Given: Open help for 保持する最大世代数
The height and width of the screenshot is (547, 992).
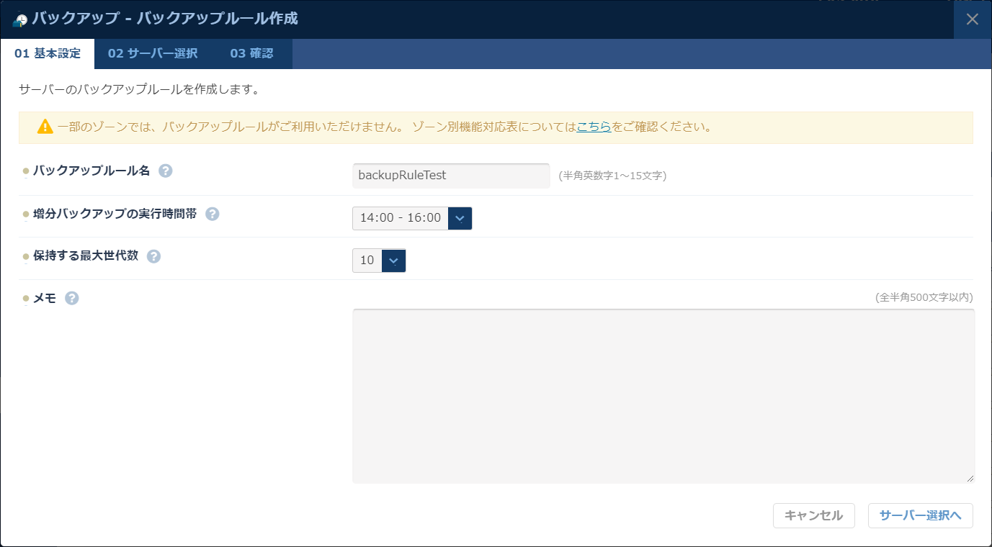Looking at the screenshot, I should (x=153, y=256).
